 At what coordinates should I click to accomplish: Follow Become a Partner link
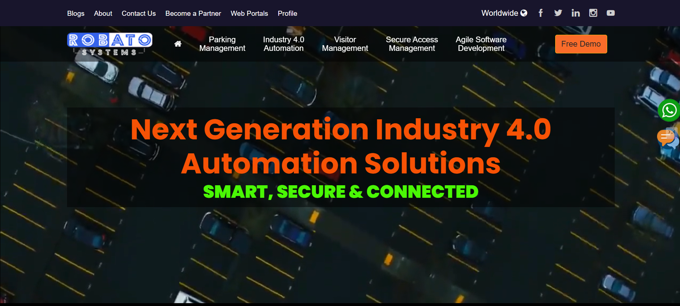193,13
